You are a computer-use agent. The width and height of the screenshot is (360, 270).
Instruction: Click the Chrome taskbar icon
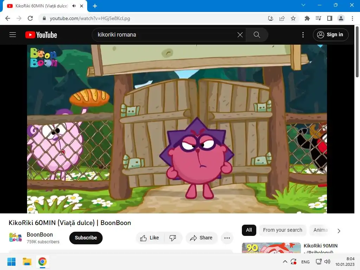pos(43,262)
